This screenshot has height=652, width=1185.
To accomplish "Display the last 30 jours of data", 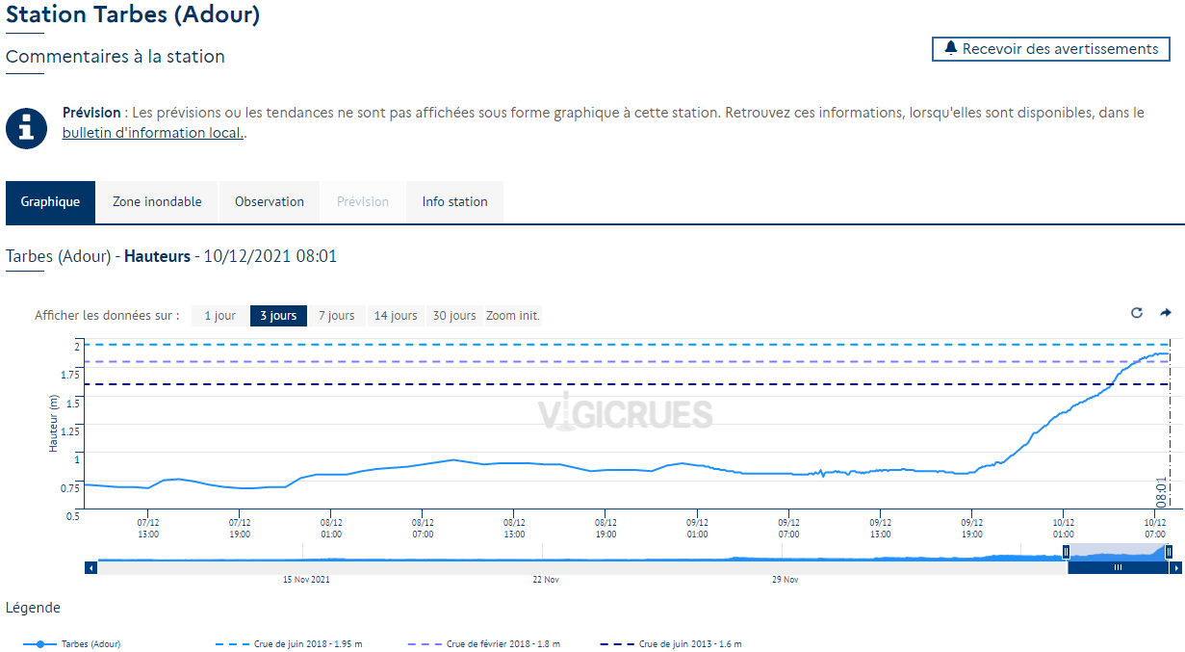I will [454, 316].
